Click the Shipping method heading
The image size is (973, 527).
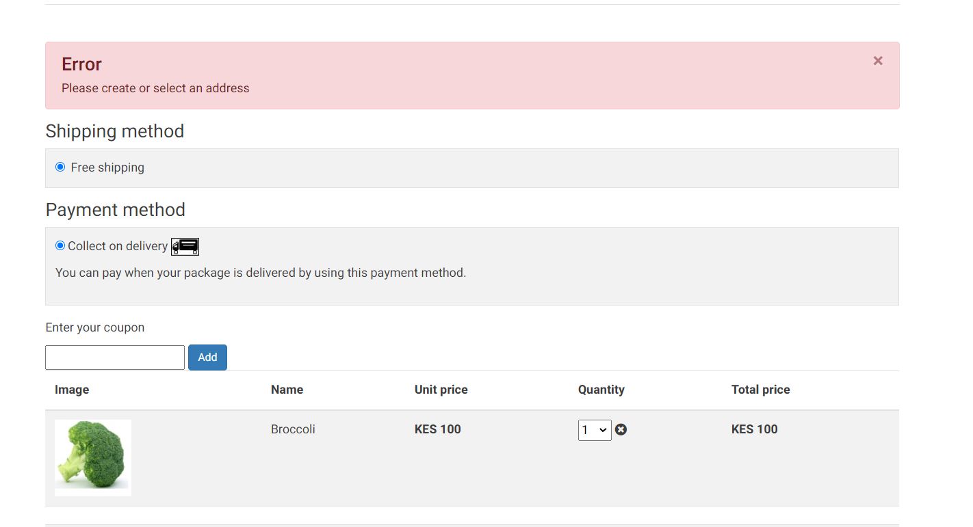114,131
